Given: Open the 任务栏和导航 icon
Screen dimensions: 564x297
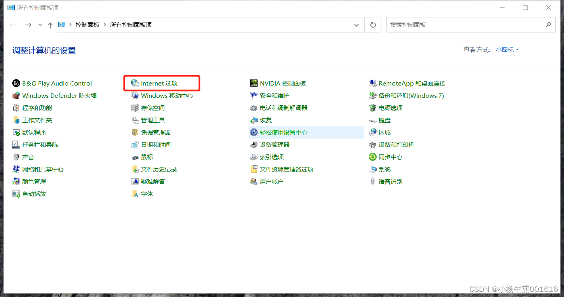Looking at the screenshot, I should (16, 145).
